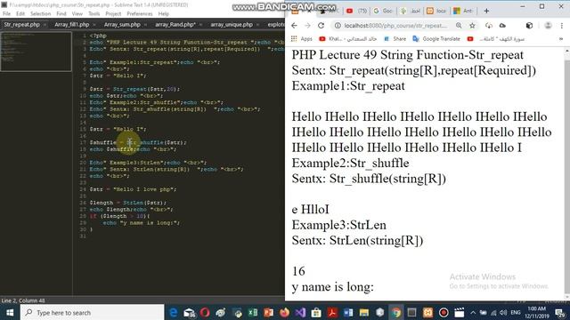Bookmark this page with the star icon
The width and height of the screenshot is (570, 320).
472,26
